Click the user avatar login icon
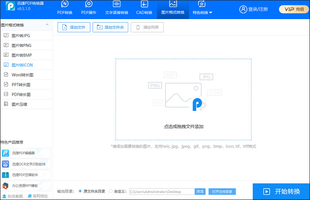310x200 pixels. click(x=243, y=9)
